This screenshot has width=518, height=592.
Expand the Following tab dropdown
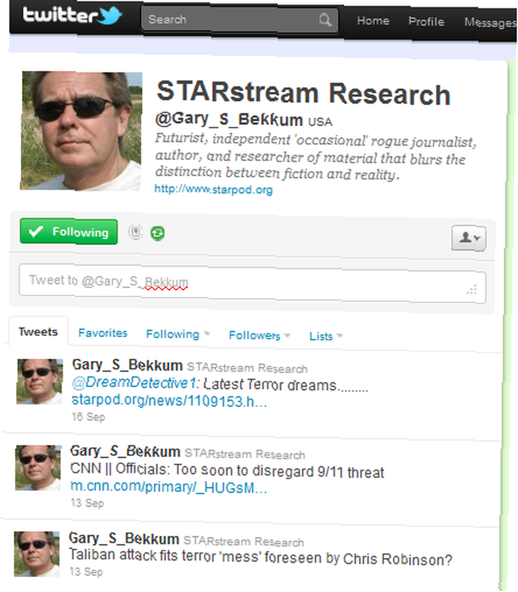(x=178, y=334)
